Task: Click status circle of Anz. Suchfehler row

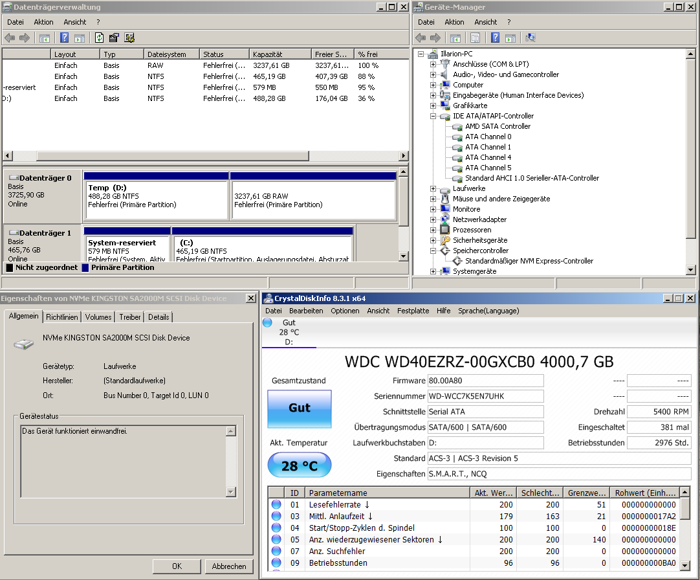Action: coord(276,551)
